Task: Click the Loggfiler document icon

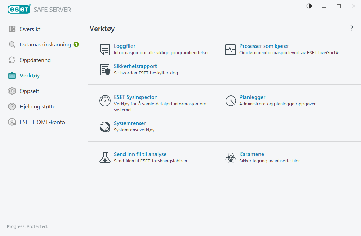Action: point(105,50)
